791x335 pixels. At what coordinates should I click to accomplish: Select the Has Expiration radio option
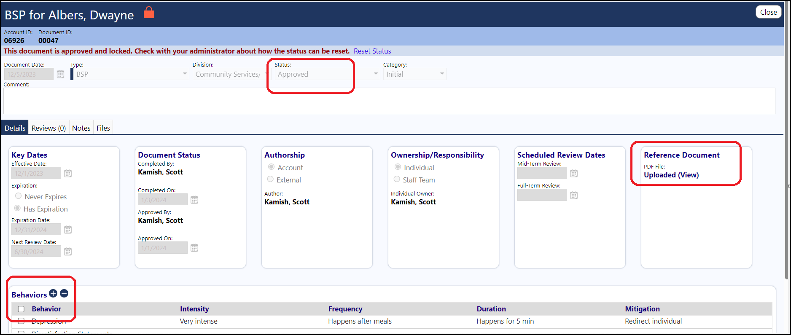pyautogui.click(x=17, y=208)
